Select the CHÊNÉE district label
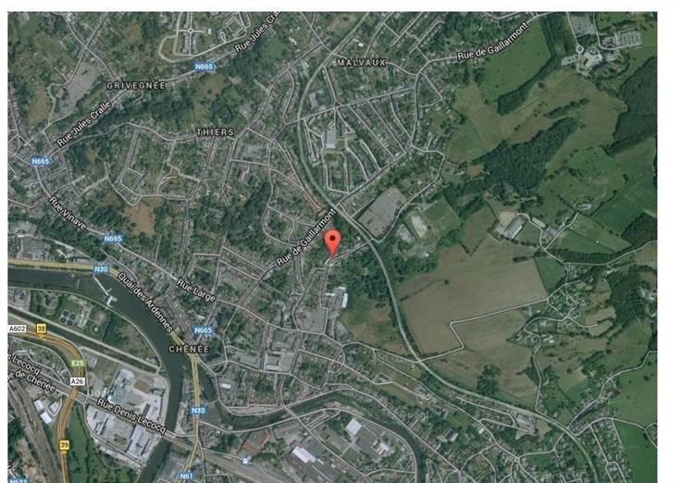681x483 pixels. point(189,349)
